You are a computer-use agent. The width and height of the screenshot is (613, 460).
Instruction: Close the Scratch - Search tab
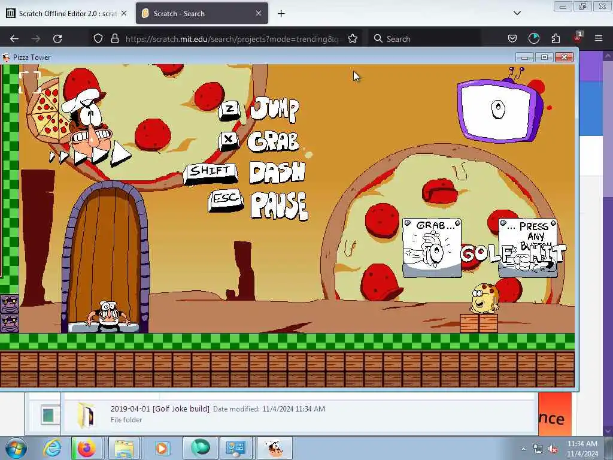point(259,13)
